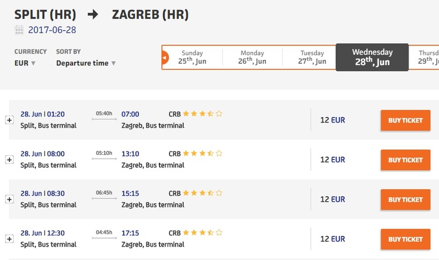Select the Monday 26th Jun tab
The height and width of the screenshot is (260, 439).
pos(252,57)
